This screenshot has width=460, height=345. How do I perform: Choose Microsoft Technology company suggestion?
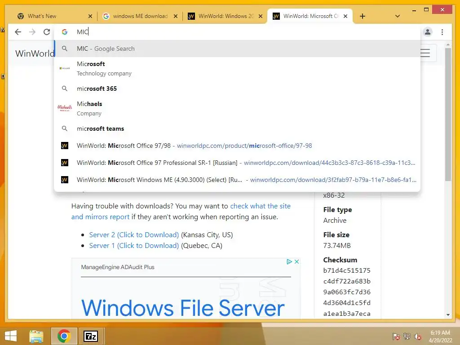237,68
